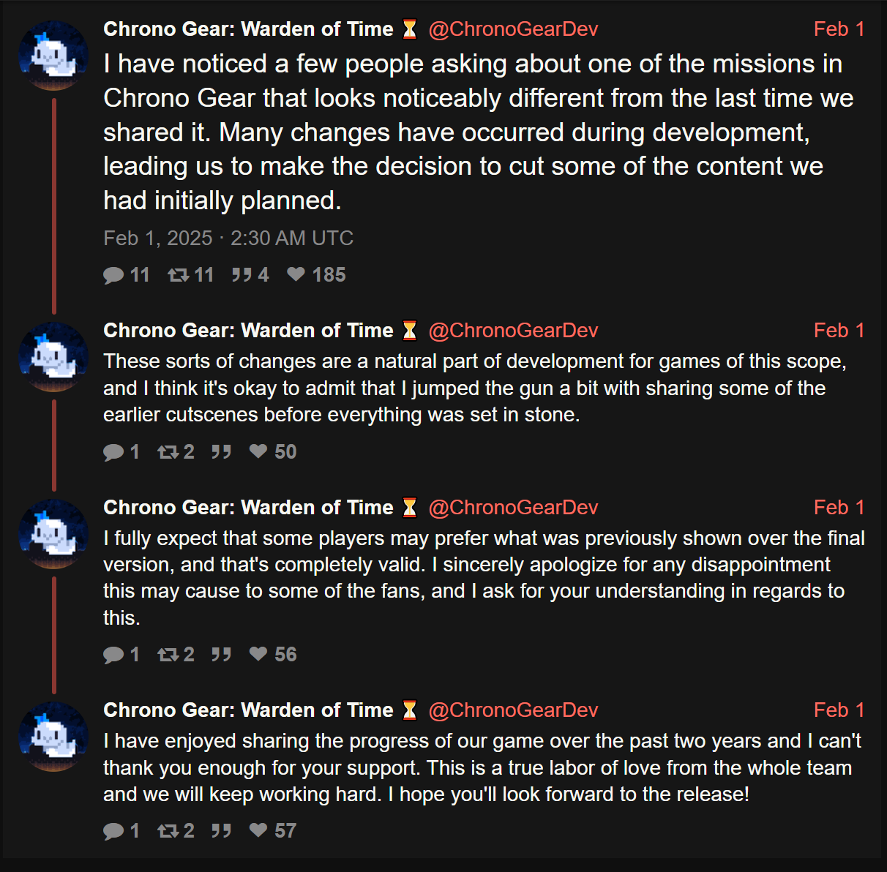
Task: Click the retweet icon on the 'jumped the gun' tweet
Action: pyautogui.click(x=168, y=452)
